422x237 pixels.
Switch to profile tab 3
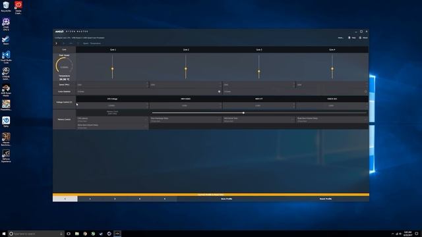click(x=140, y=199)
